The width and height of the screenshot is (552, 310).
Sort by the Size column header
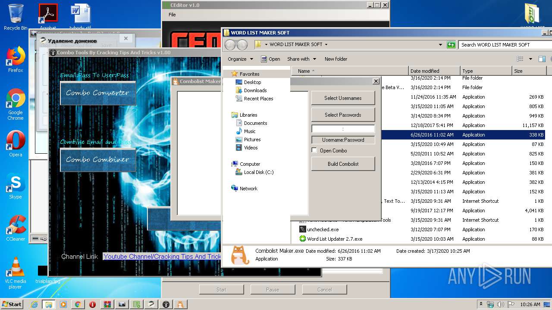coord(529,71)
